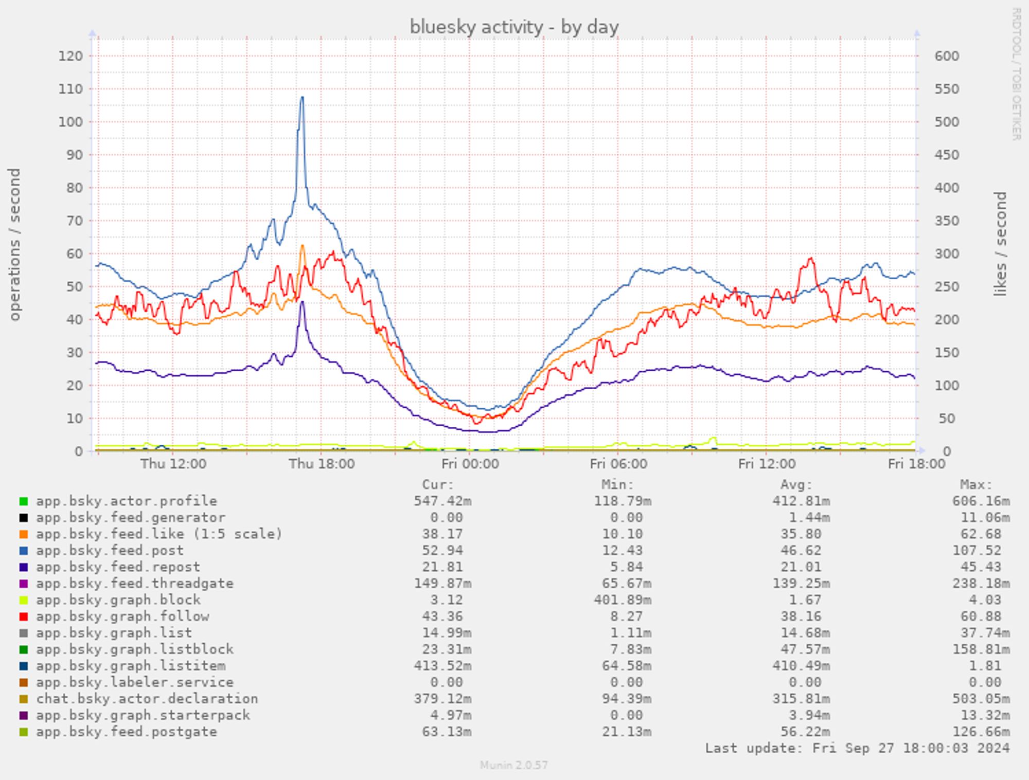Click the blue feed.post spike peak near Thu 18:00

302,98
